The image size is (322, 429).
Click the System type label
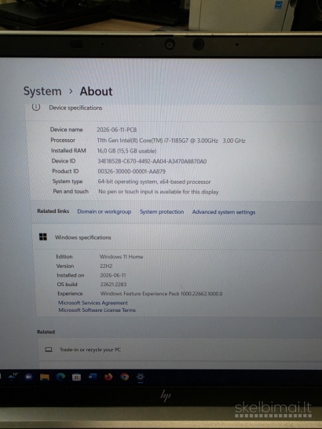point(68,181)
